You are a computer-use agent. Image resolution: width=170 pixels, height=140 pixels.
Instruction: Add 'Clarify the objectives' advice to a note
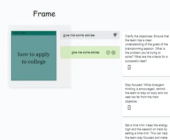[x=129, y=67]
